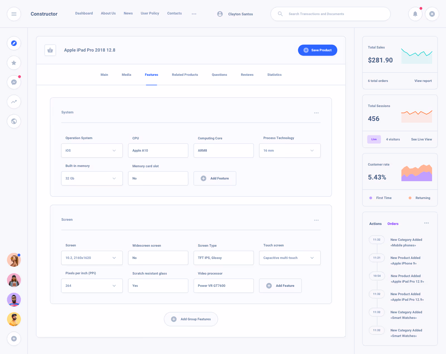Click the search magnifier icon

pos(280,14)
